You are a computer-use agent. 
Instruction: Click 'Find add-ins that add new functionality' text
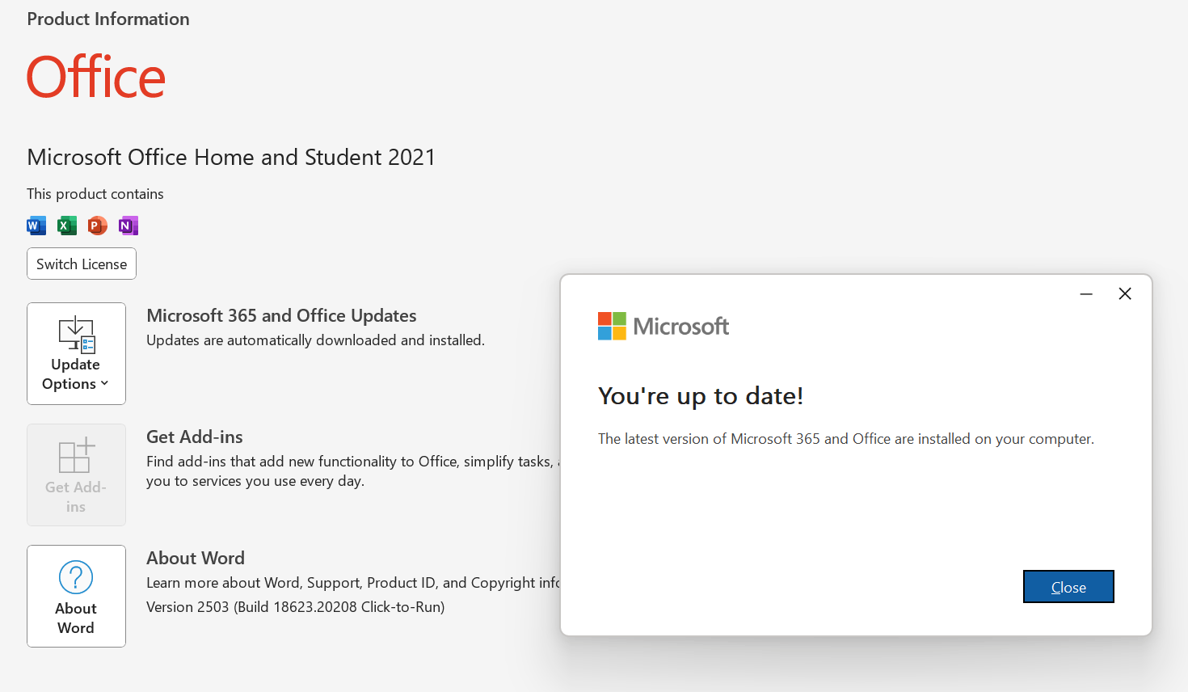[353, 471]
